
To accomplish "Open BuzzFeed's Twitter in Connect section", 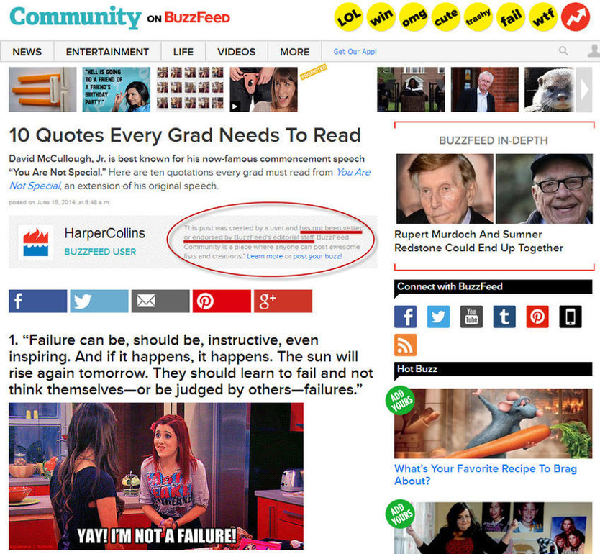I will click(x=439, y=317).
